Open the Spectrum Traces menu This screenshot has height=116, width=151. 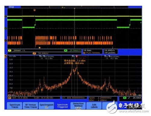(x=15, y=106)
